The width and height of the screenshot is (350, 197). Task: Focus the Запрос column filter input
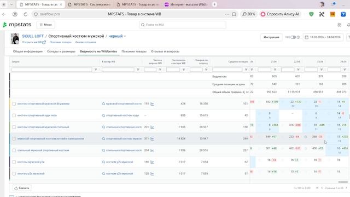[51, 69]
